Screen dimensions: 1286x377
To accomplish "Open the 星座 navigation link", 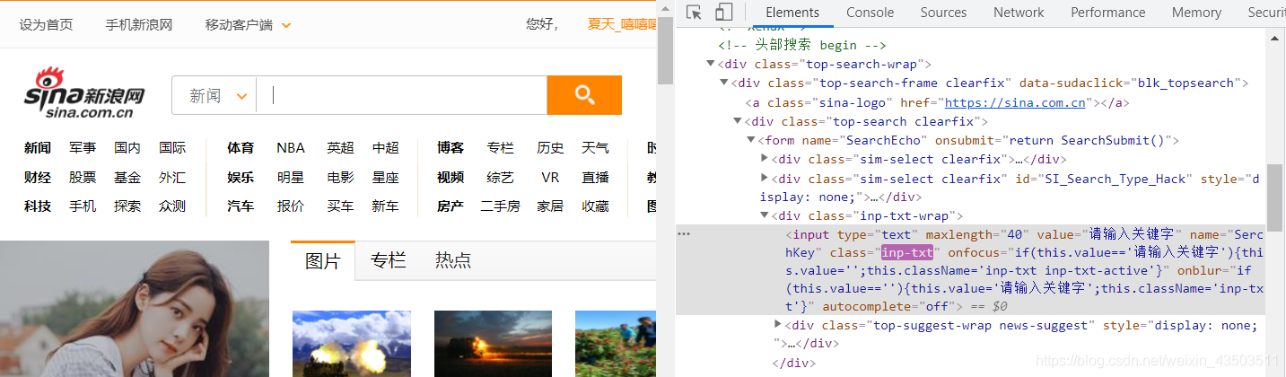I will coord(385,177).
